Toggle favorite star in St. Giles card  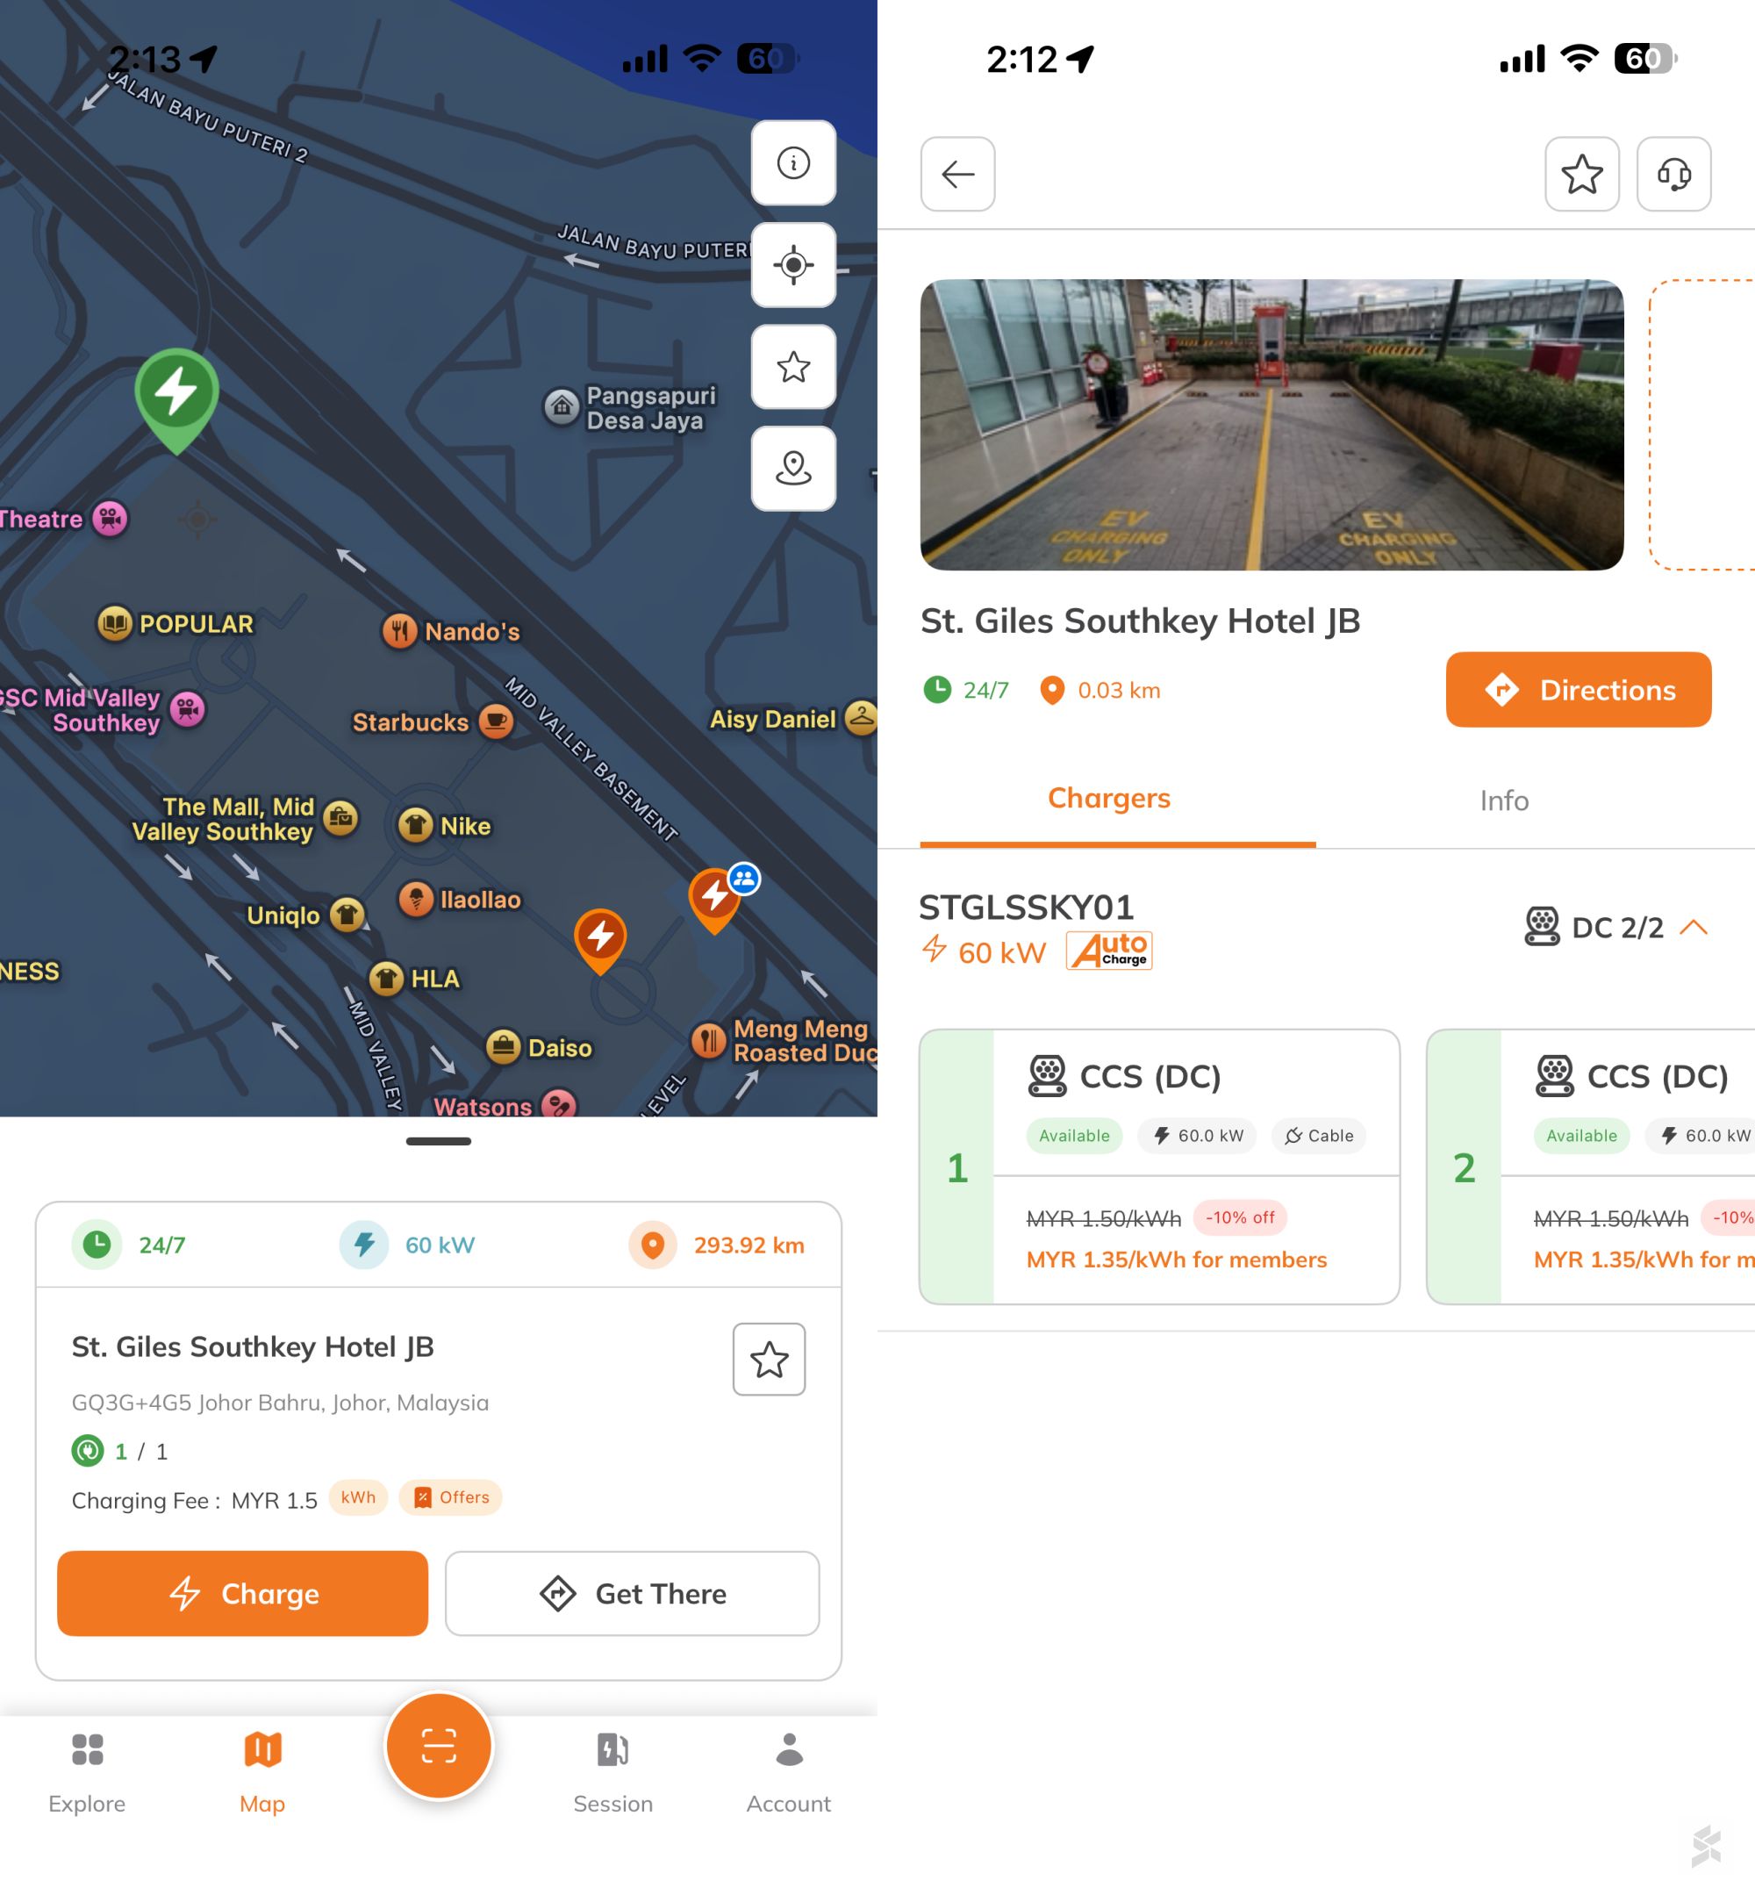coord(769,1359)
